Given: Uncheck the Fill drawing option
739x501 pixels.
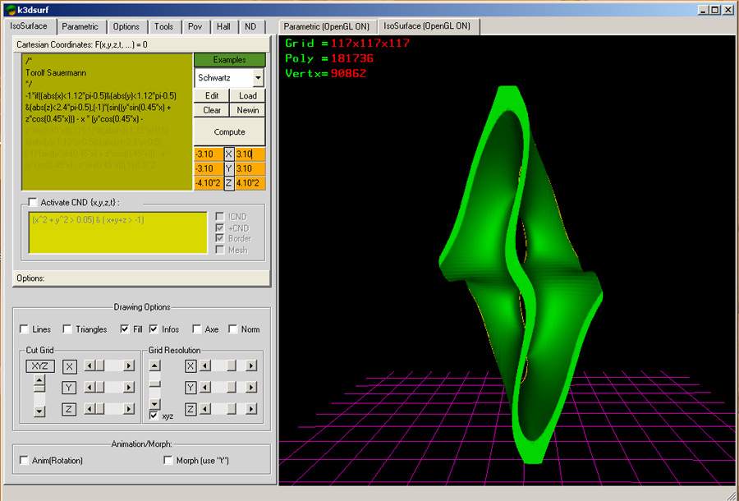Looking at the screenshot, I should click(x=125, y=329).
